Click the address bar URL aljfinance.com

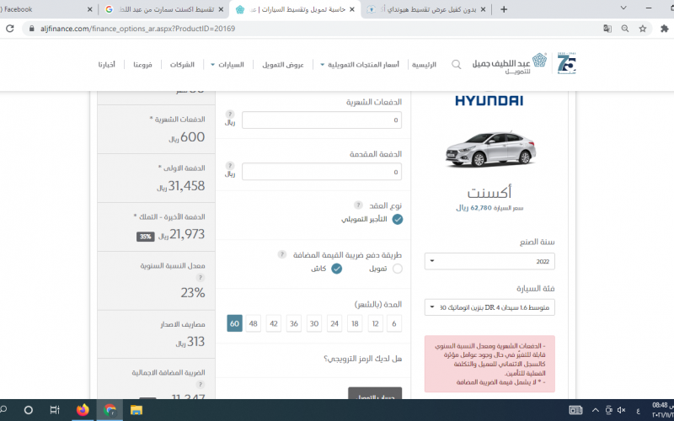click(137, 29)
